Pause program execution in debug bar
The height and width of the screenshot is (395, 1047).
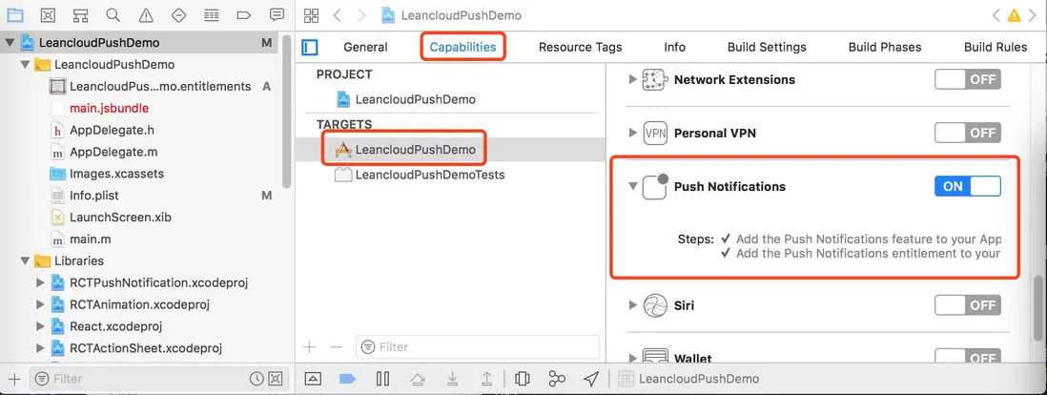(382, 379)
